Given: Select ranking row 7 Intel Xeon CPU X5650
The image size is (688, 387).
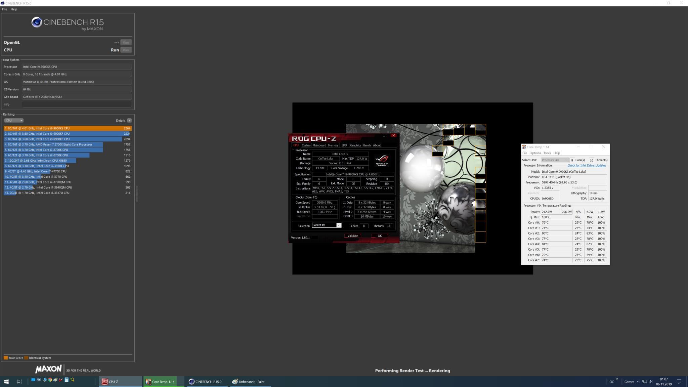Looking at the screenshot, I should click(68, 161).
